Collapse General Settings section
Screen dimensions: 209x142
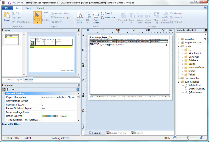click(x=4, y=94)
